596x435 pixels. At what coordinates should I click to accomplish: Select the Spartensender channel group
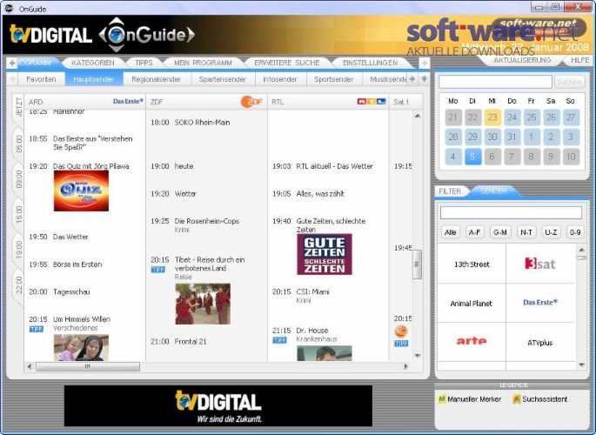pyautogui.click(x=223, y=79)
